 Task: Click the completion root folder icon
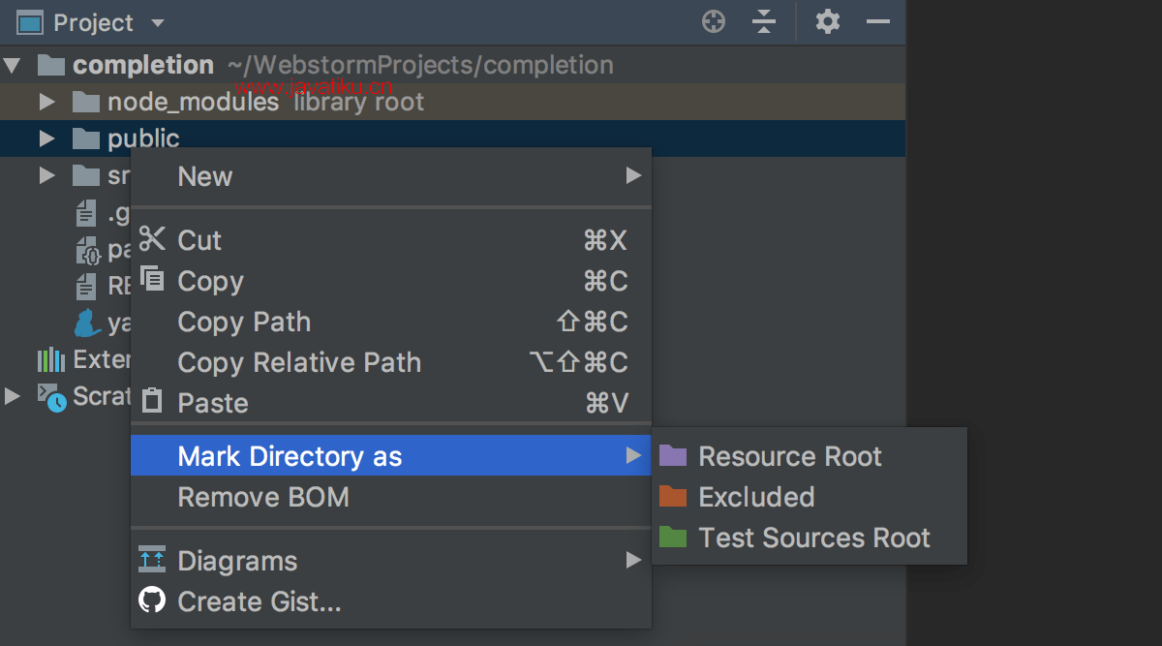(50, 65)
